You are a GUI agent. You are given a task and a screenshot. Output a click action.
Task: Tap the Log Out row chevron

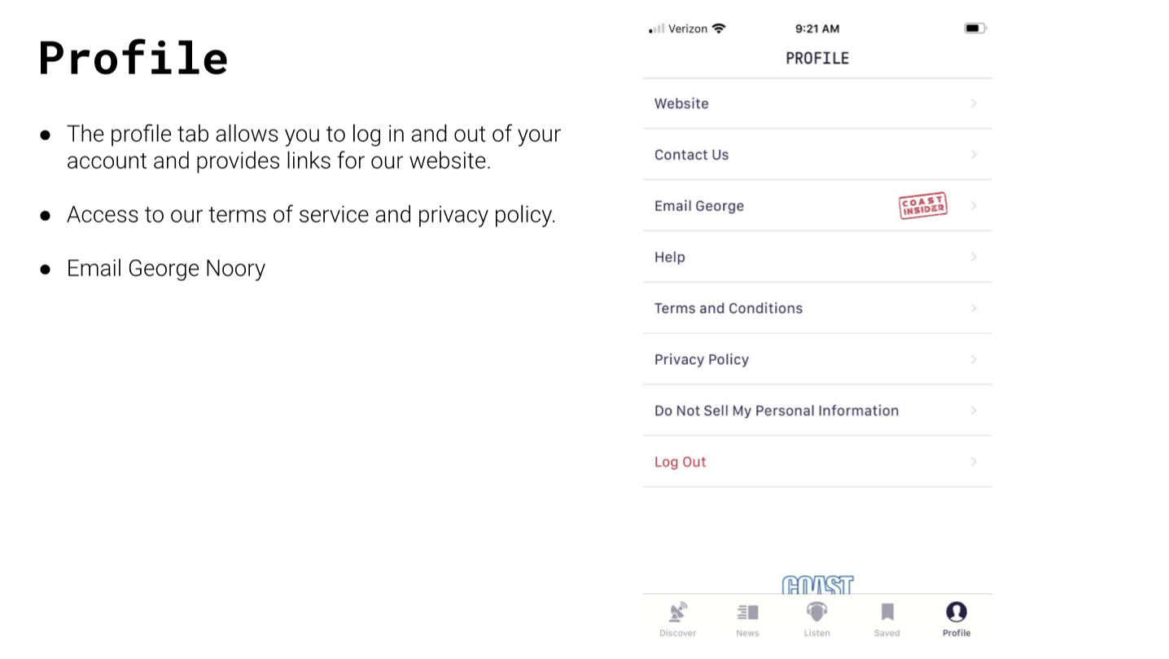974,462
